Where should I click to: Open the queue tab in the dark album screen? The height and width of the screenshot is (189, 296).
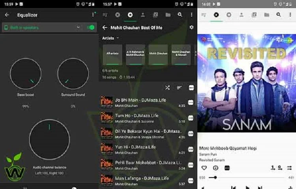pos(105,15)
